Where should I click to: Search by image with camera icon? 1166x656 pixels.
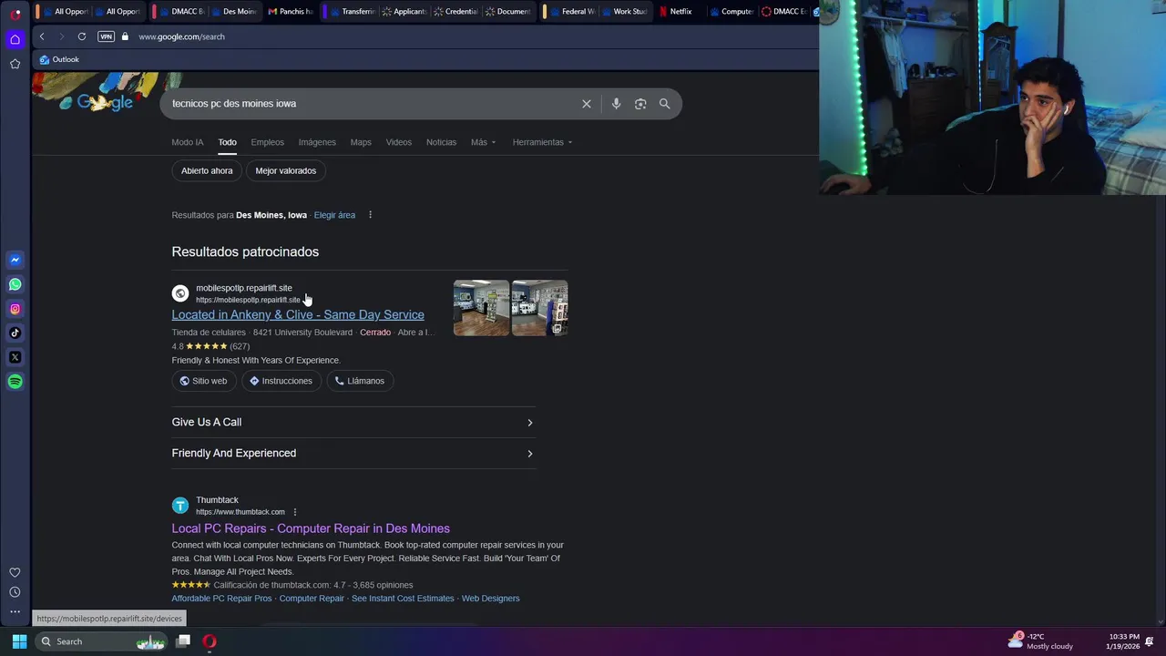[640, 104]
